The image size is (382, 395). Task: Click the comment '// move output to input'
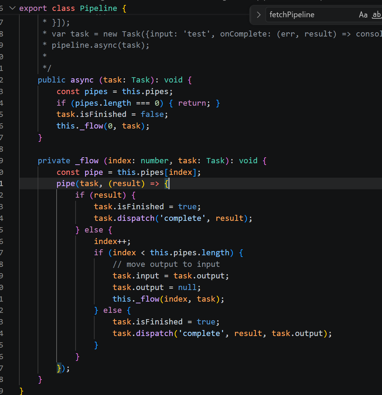tap(166, 264)
